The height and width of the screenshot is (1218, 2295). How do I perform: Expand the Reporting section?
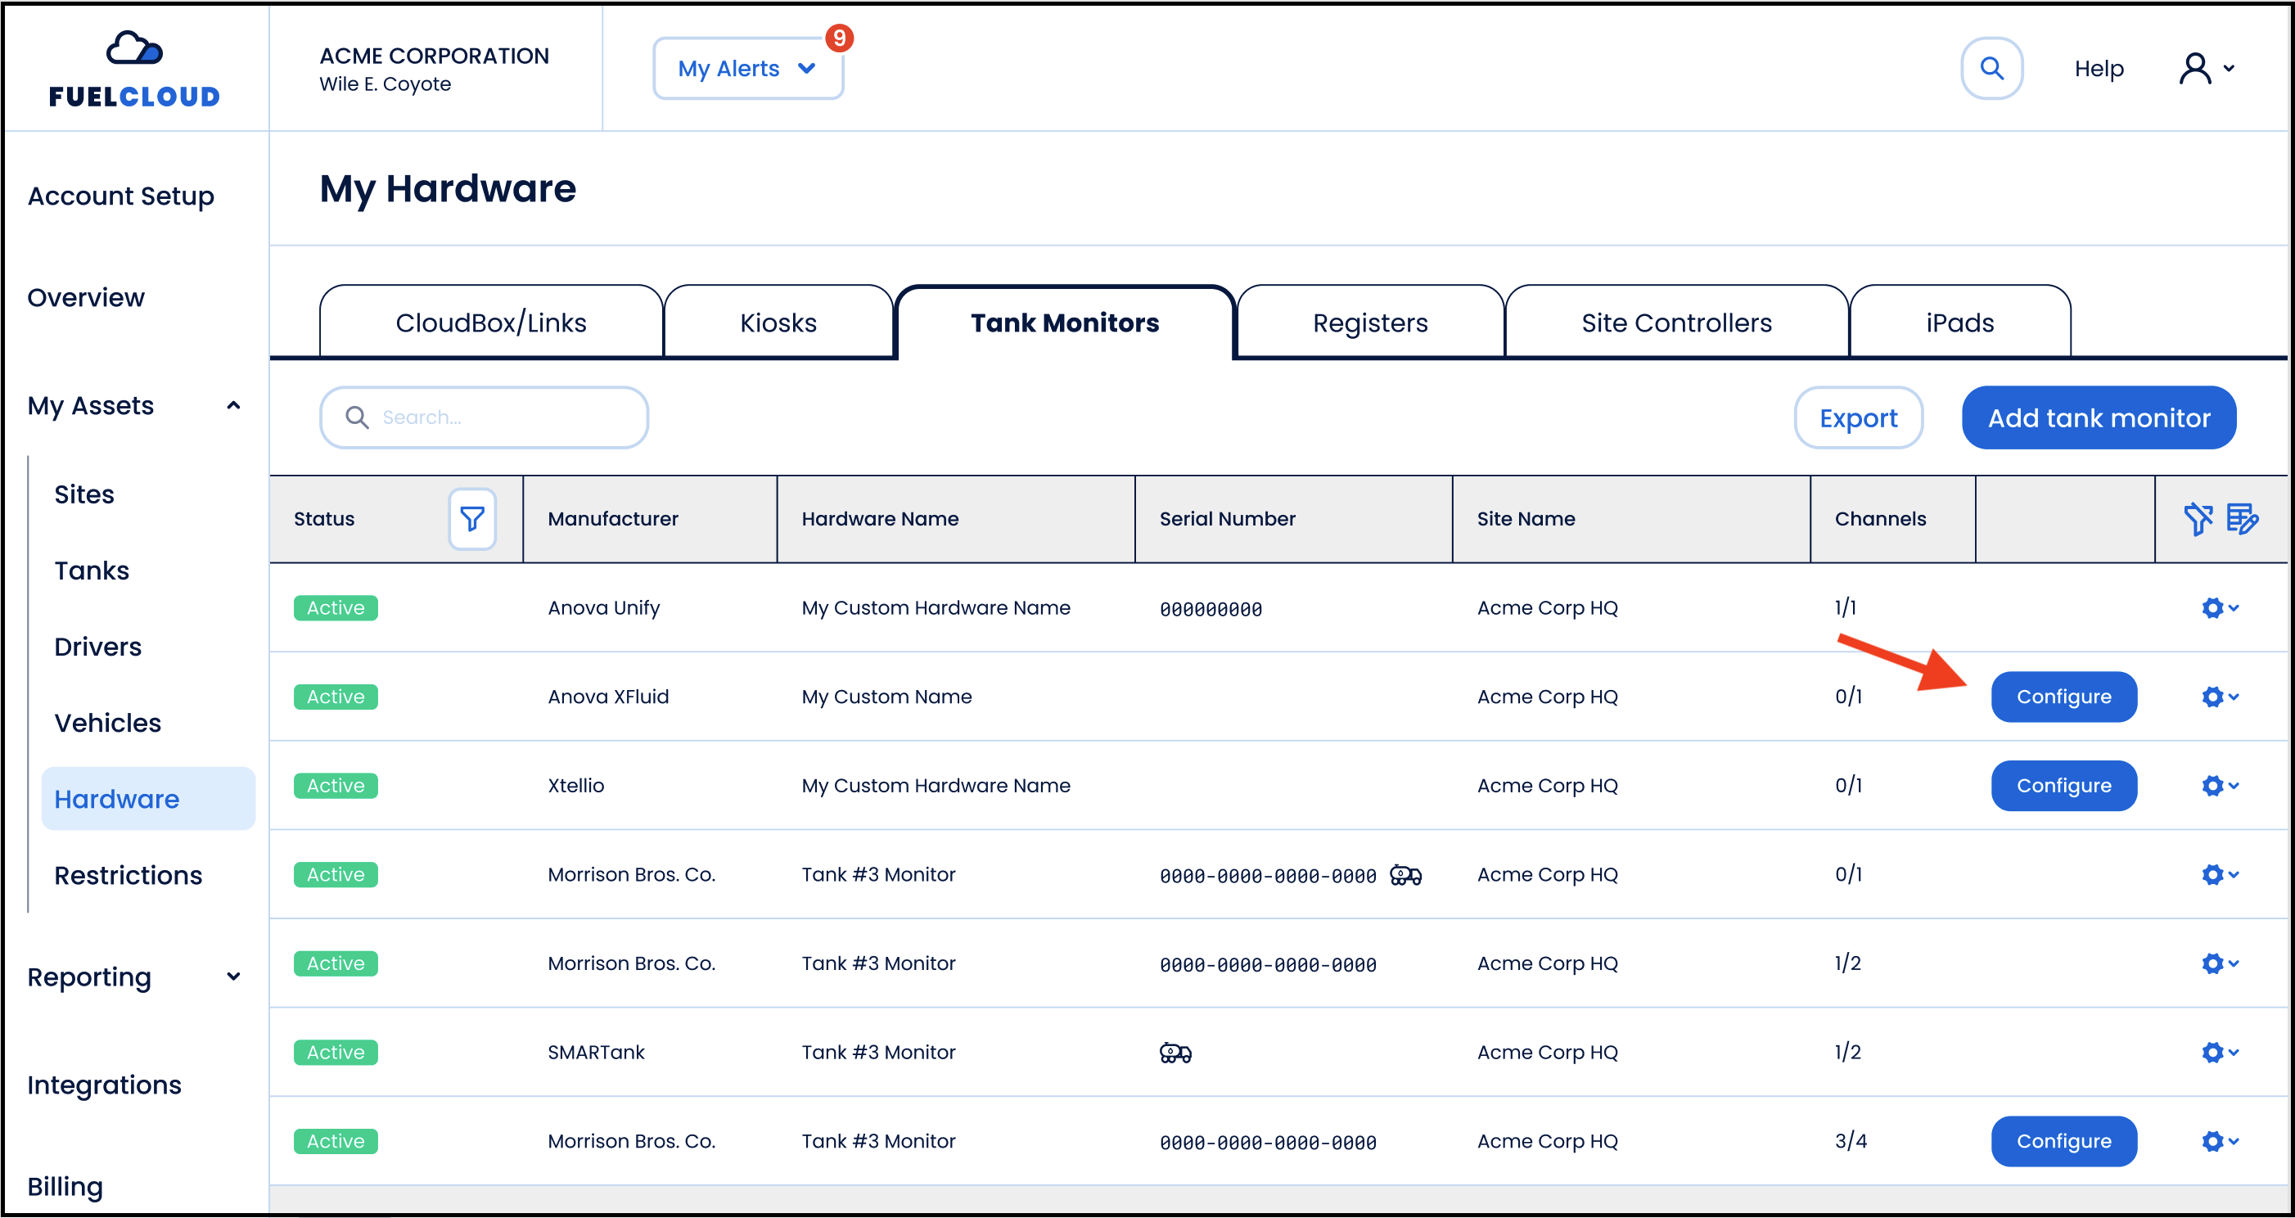[x=133, y=977]
